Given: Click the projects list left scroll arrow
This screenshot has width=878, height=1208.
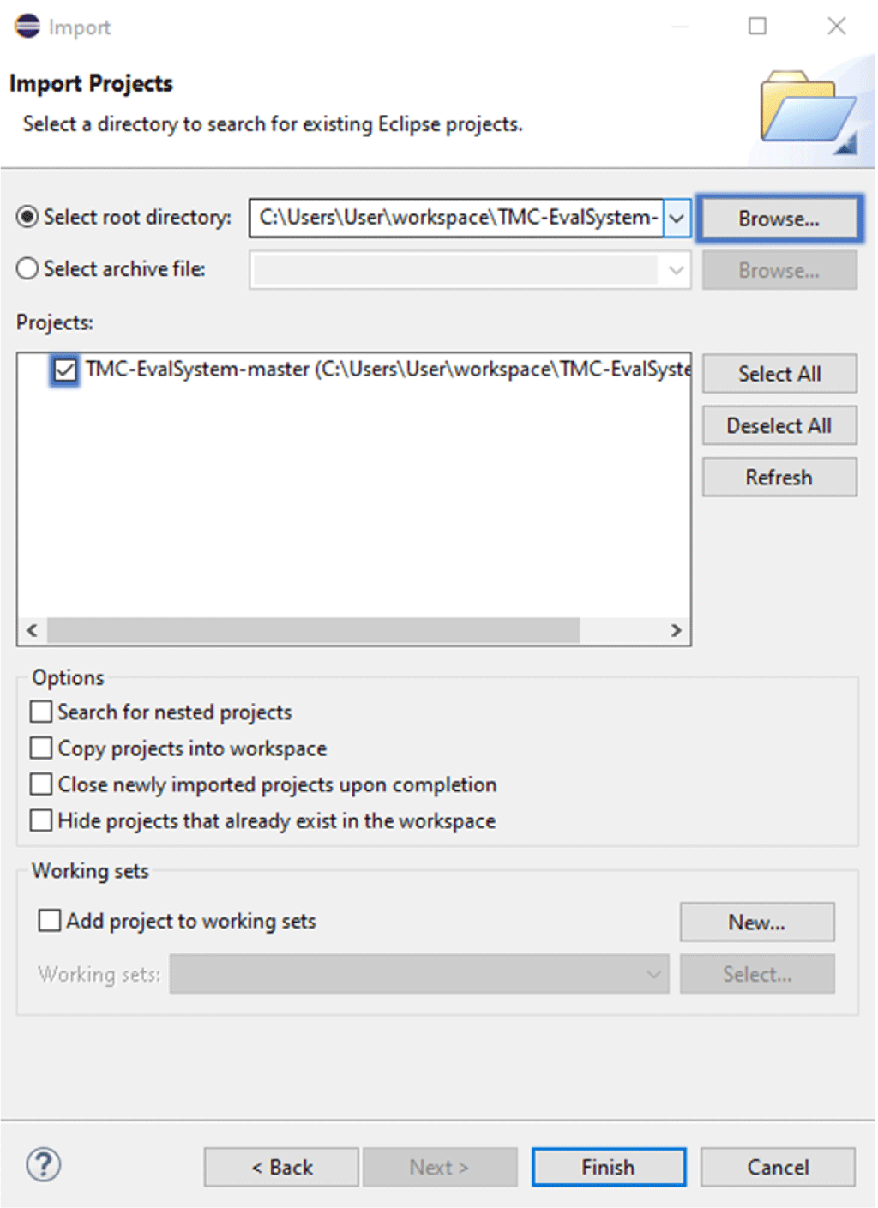Looking at the screenshot, I should (x=32, y=630).
